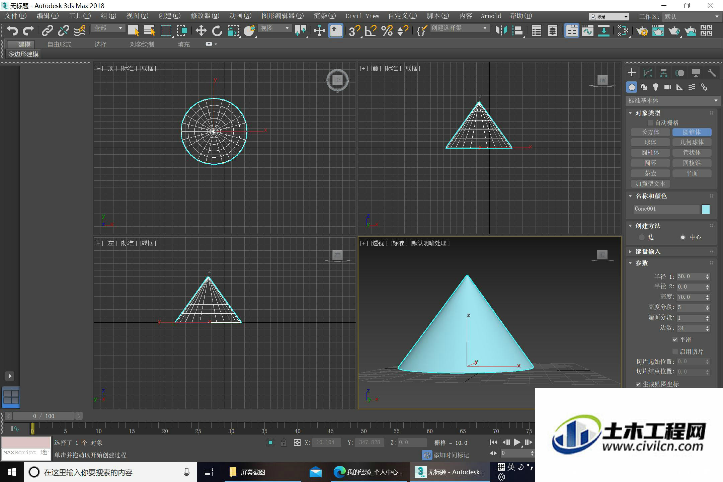Open the 全部 selection filter dropdown

click(108, 28)
